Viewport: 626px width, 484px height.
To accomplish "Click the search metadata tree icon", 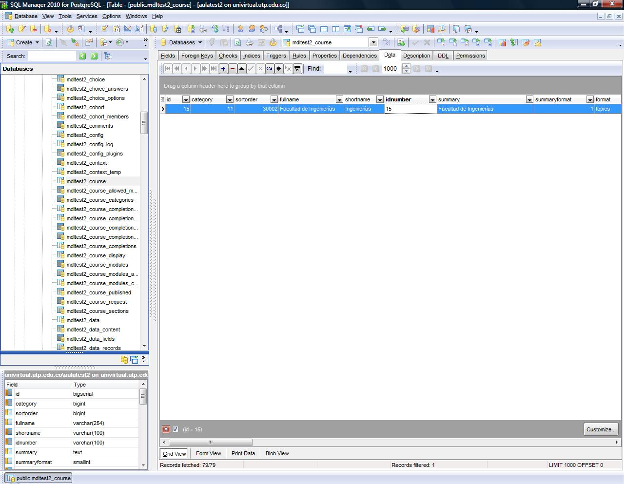I will (x=108, y=56).
